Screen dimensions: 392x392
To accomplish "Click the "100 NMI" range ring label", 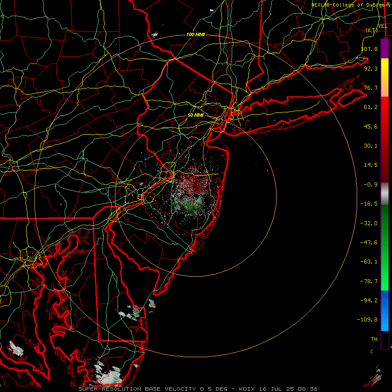I will point(196,34).
